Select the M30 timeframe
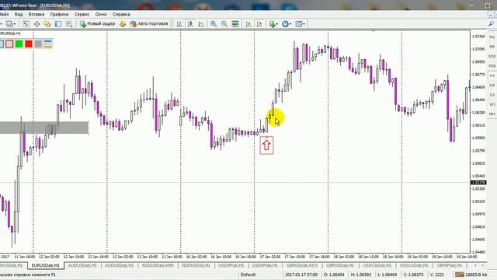Viewport: 497px width, 280px height. click(x=492, y=66)
